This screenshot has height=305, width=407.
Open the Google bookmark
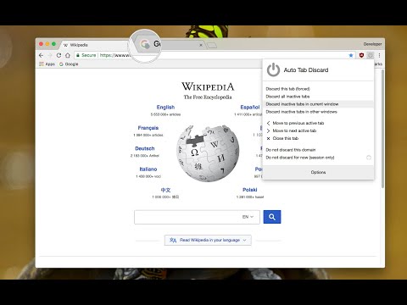[69, 64]
